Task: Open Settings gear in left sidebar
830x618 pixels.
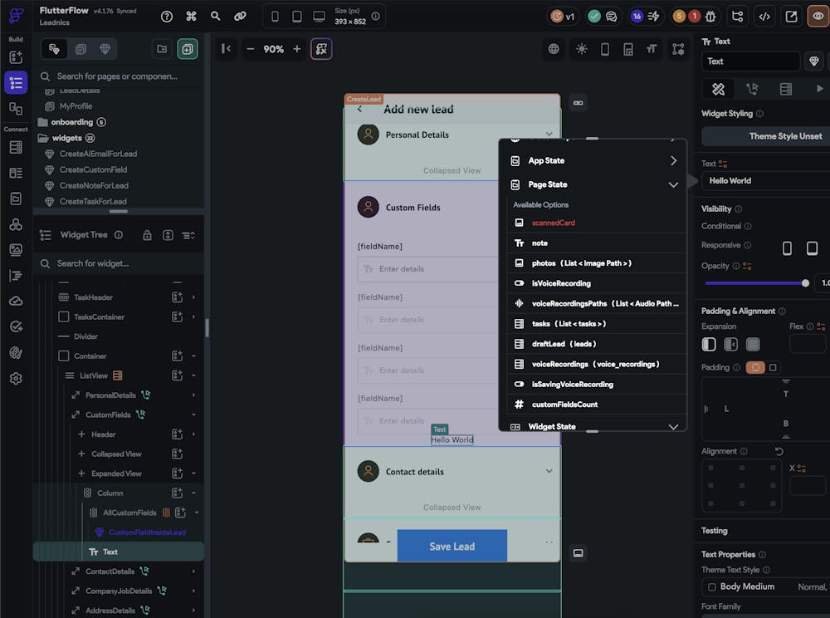Action: click(16, 379)
